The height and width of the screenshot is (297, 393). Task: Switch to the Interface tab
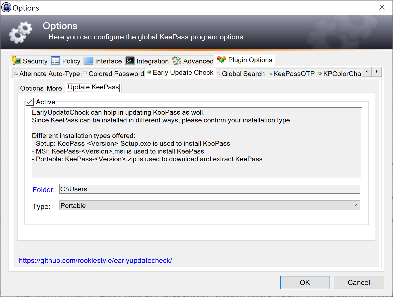tap(103, 61)
